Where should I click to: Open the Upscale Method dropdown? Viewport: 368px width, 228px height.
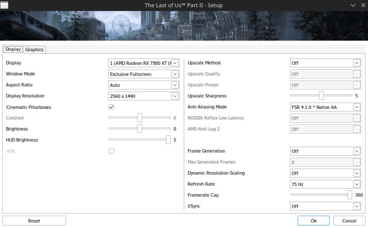pos(326,63)
